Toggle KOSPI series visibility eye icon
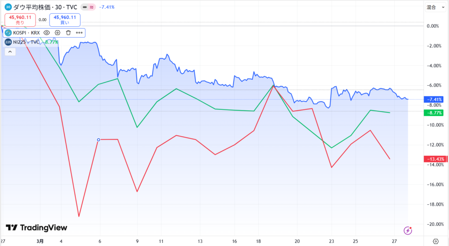Image resolution: width=449 pixels, height=246 pixels. click(x=46, y=32)
